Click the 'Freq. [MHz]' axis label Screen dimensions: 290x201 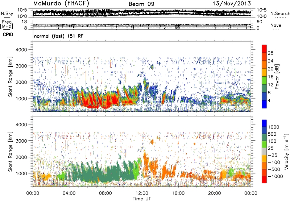pos(7,25)
